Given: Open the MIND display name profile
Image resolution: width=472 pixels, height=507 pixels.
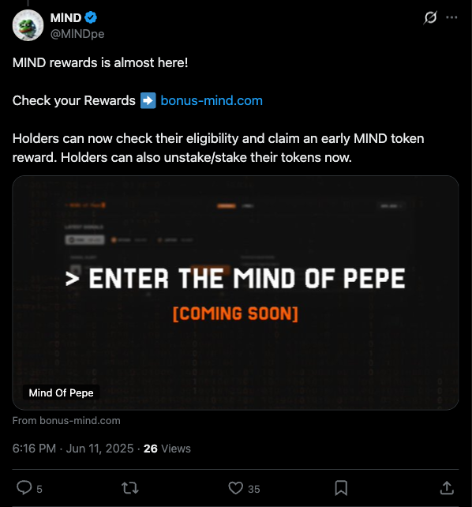Looking at the screenshot, I should point(66,18).
